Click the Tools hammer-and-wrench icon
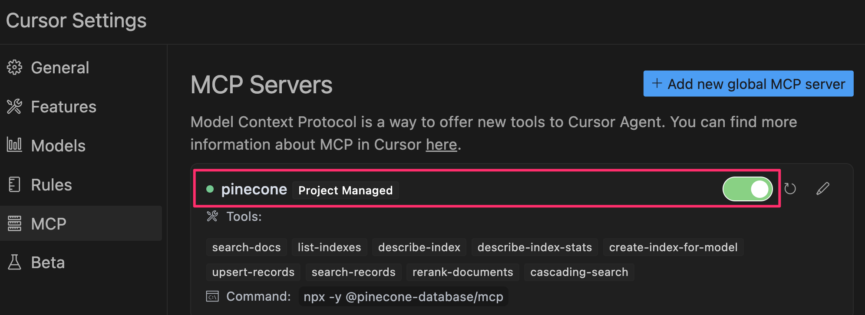865x315 pixels. tap(212, 216)
